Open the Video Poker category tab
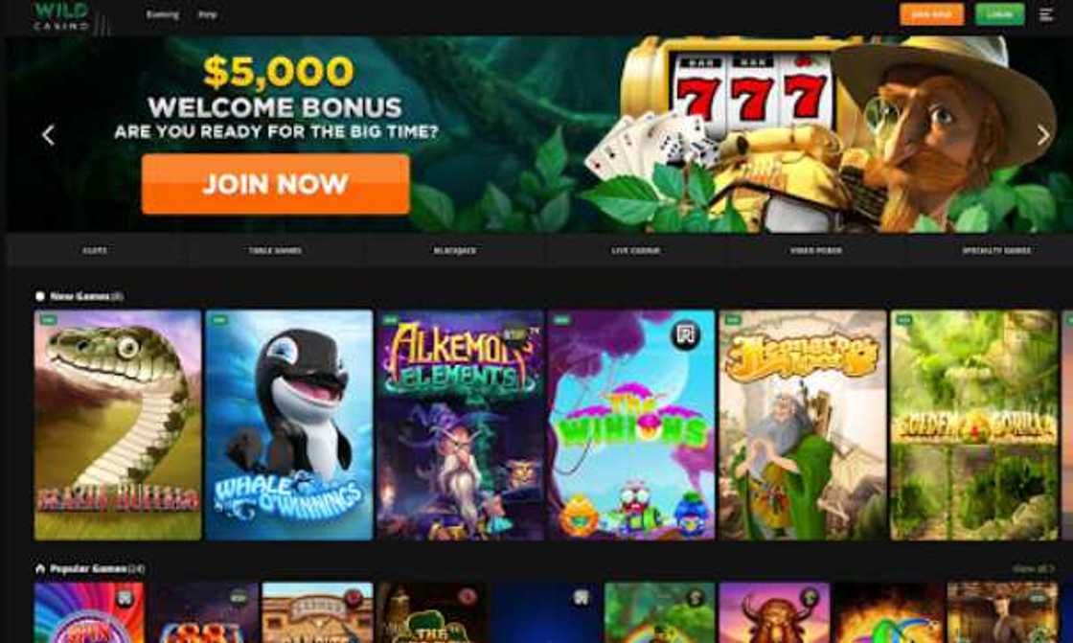The height and width of the screenshot is (643, 1073). point(816,251)
